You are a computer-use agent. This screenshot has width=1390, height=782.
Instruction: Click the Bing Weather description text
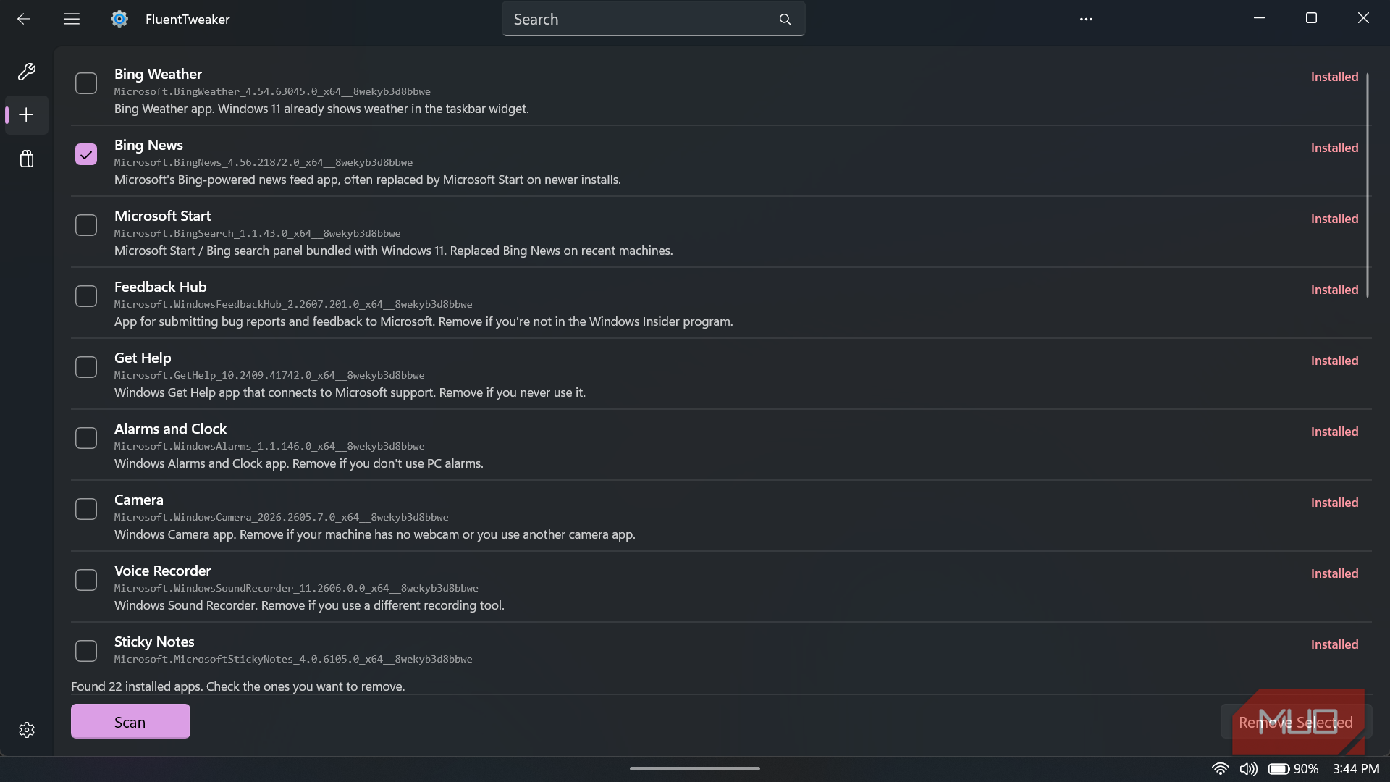coord(321,109)
